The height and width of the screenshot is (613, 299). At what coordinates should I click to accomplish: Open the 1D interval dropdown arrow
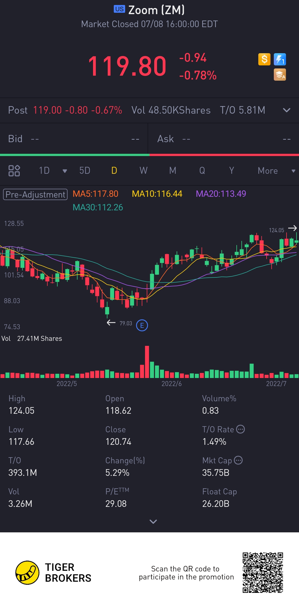point(65,171)
